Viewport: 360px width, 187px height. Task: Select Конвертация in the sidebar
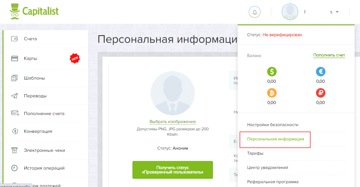38,131
